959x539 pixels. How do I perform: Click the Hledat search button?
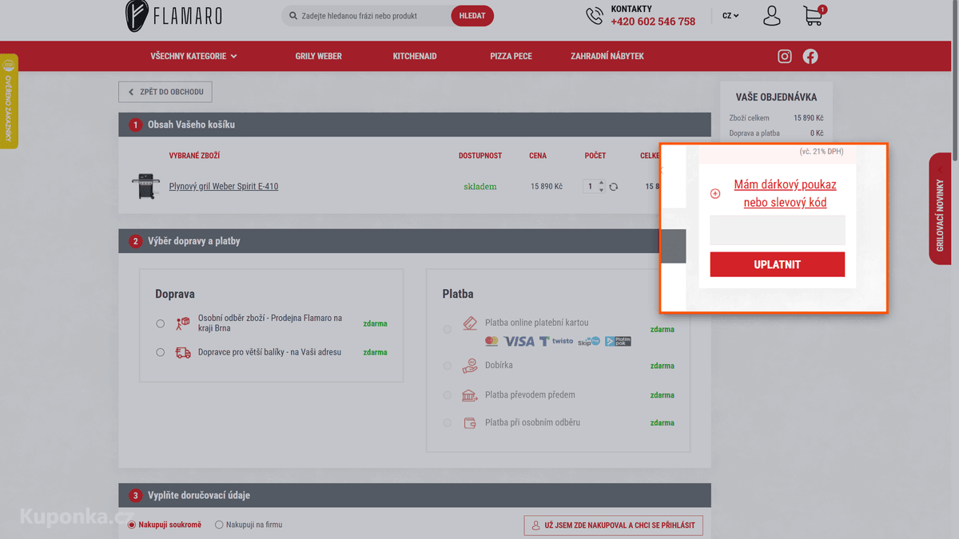click(472, 16)
